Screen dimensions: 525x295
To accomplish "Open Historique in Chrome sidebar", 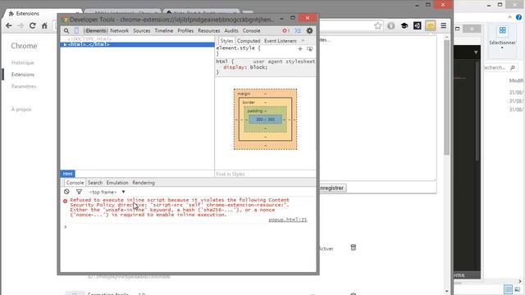I will [x=22, y=62].
